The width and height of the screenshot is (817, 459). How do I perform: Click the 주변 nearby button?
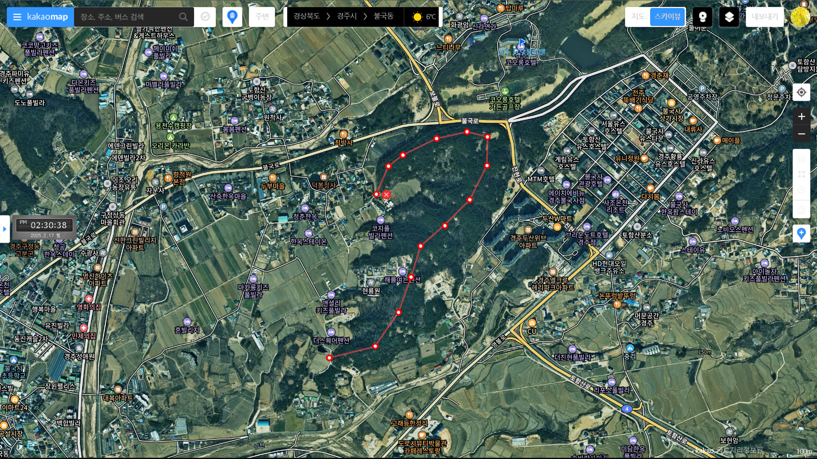click(262, 17)
